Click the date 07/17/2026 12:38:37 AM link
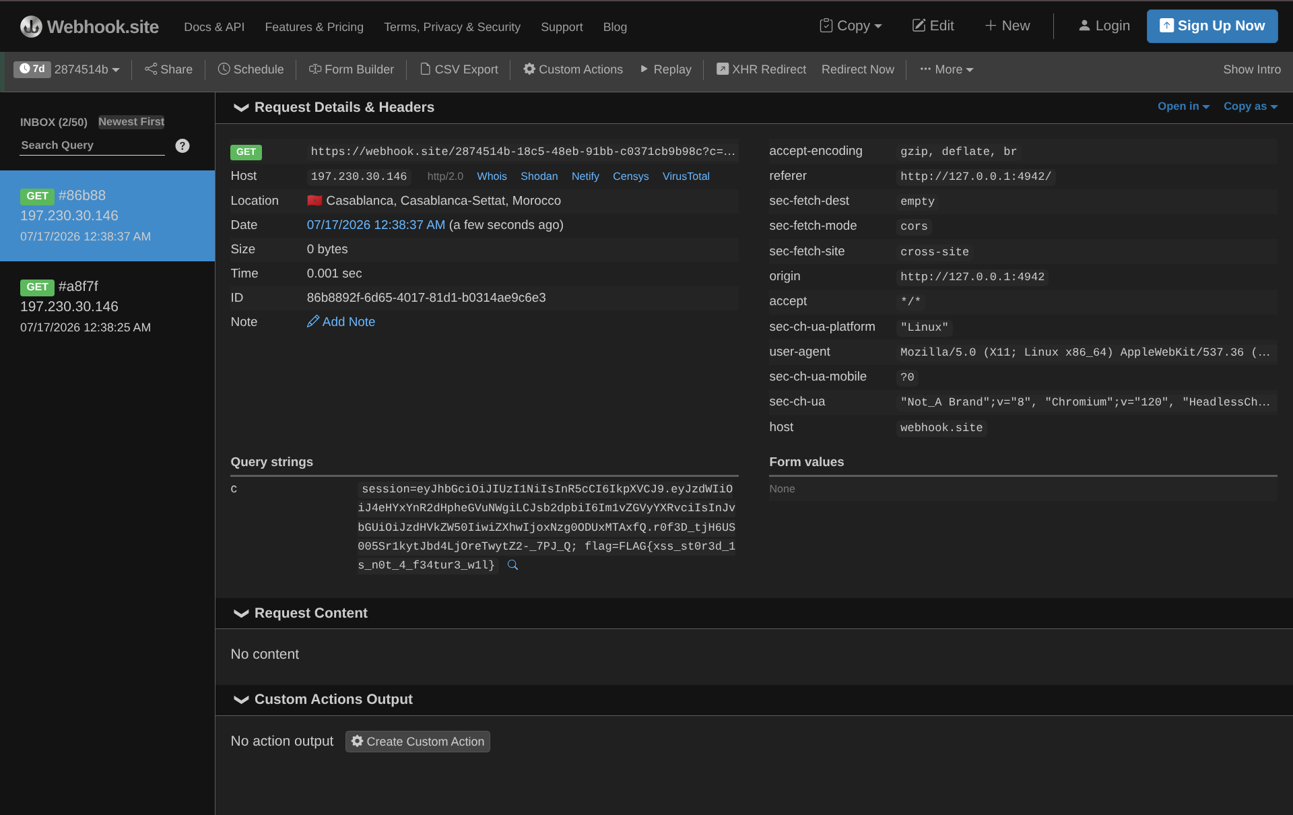The height and width of the screenshot is (815, 1293). click(x=376, y=225)
